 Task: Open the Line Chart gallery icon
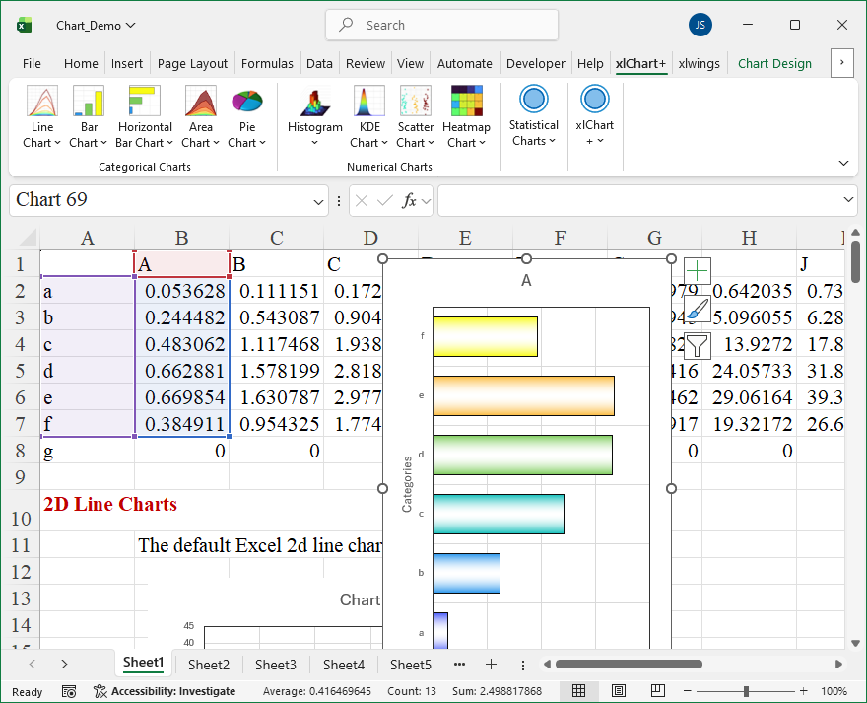click(41, 102)
